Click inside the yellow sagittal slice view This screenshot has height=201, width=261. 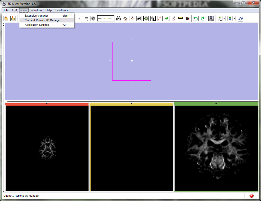pyautogui.click(x=132, y=148)
